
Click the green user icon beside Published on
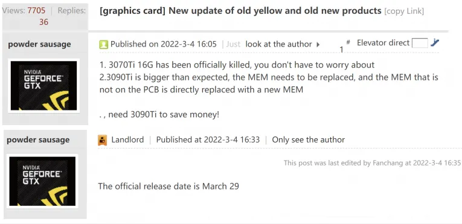(103, 45)
